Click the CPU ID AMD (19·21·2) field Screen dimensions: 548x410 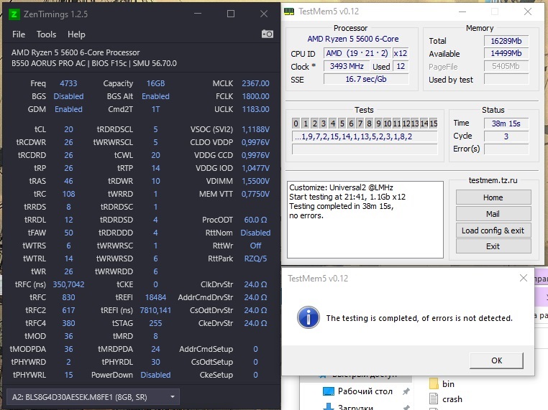click(x=357, y=53)
